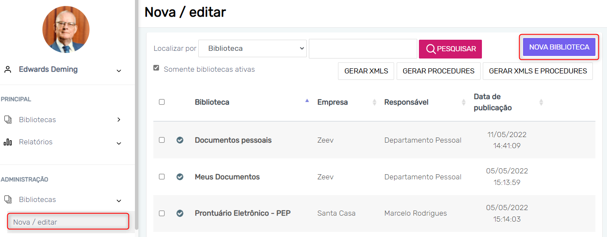
Task: Select the Documentos pessoais row checkbox
Action: pyautogui.click(x=161, y=140)
